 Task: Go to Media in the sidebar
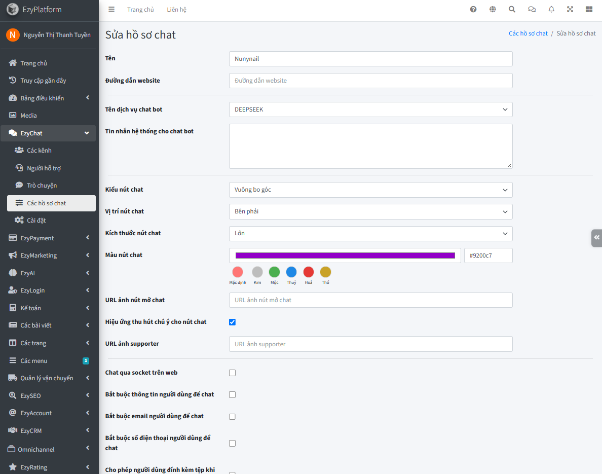48,115
